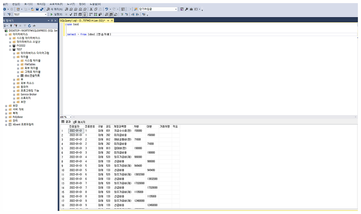This screenshot has height=214, width=361.
Task: Click the Save All icon
Action: pos(42,9)
